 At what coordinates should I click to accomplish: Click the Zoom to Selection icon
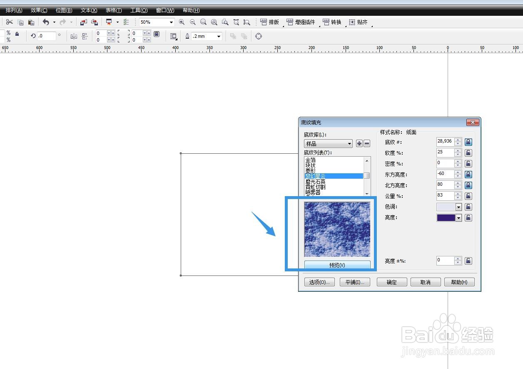(x=203, y=22)
